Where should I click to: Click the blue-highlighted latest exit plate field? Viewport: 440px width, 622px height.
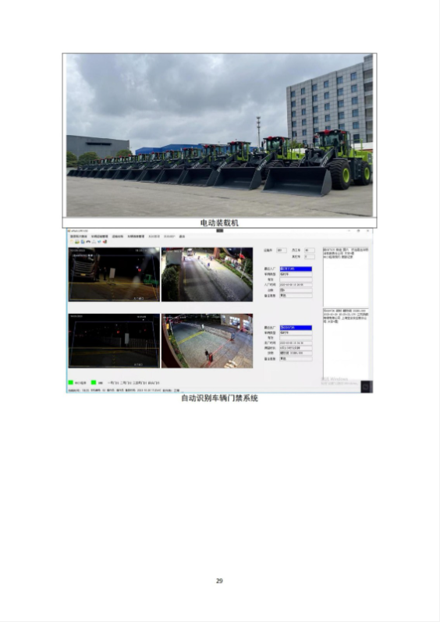(x=296, y=328)
